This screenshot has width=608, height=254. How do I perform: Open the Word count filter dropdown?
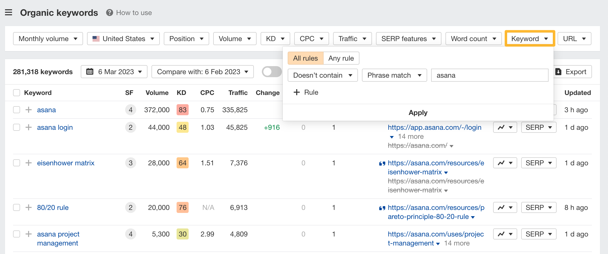474,39
